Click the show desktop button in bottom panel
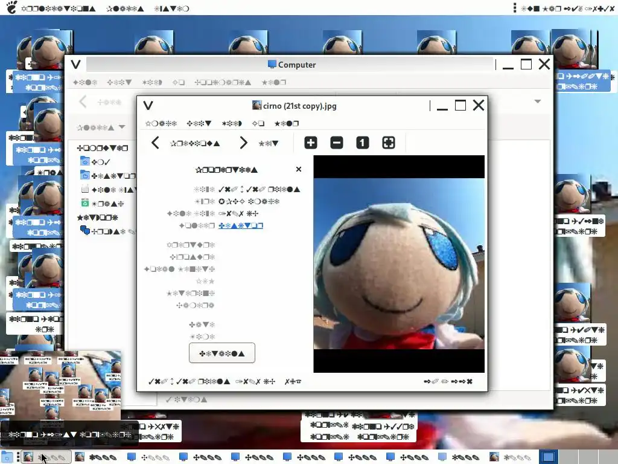Screen dimensions: 618x464 [7, 457]
